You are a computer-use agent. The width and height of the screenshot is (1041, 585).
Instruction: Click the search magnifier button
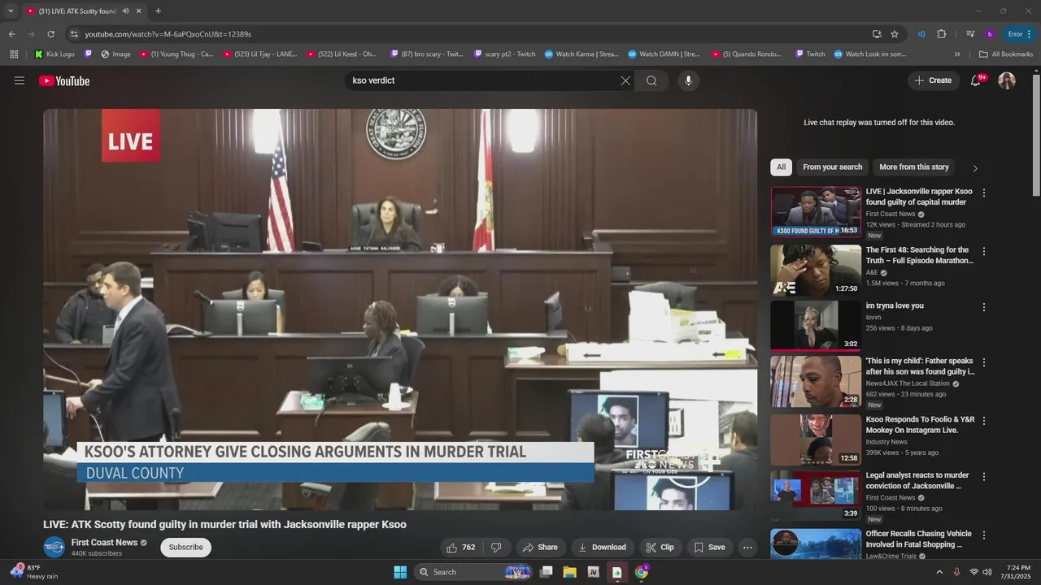[651, 80]
